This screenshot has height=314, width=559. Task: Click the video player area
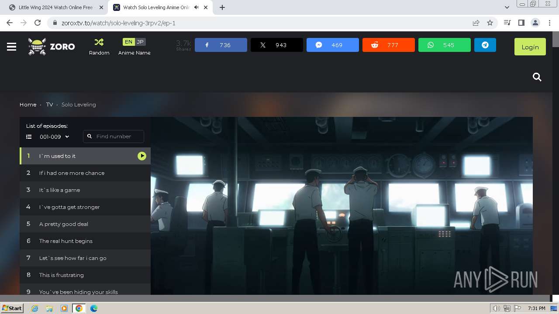point(342,206)
